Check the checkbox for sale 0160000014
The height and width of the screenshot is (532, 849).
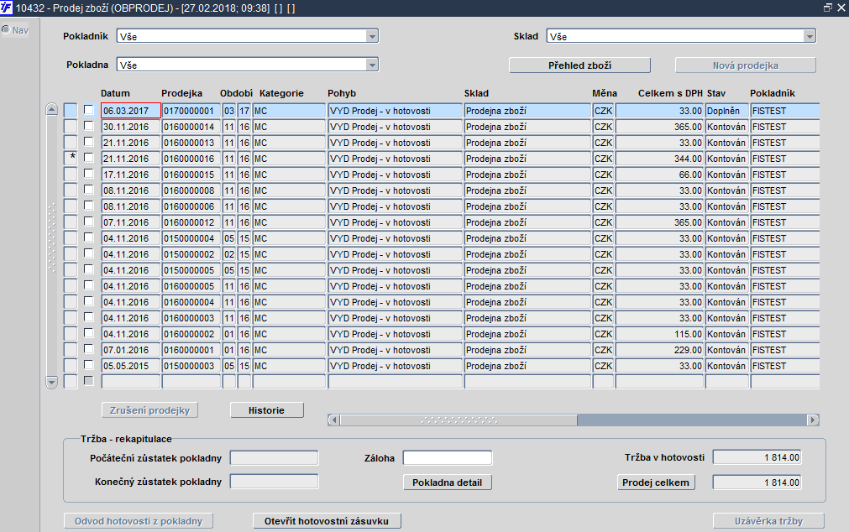click(x=89, y=126)
